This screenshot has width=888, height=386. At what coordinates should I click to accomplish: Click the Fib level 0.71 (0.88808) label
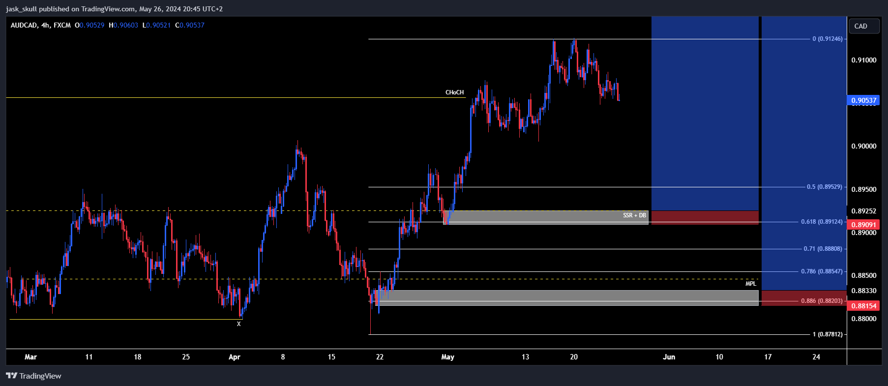coord(823,249)
